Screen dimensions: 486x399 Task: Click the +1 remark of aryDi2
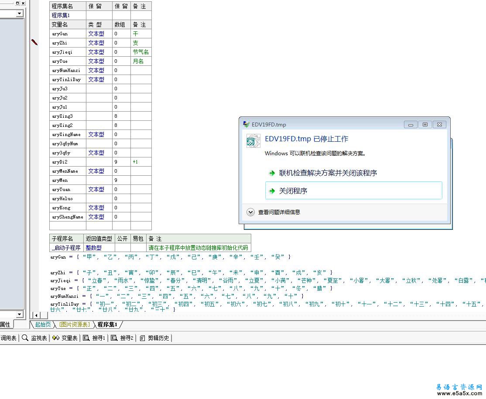point(141,162)
